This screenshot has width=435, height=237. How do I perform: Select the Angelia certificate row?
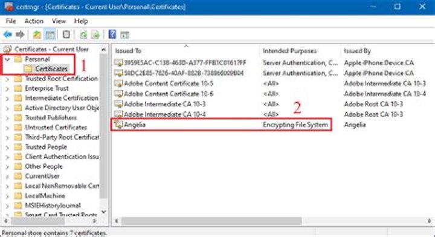[221, 125]
